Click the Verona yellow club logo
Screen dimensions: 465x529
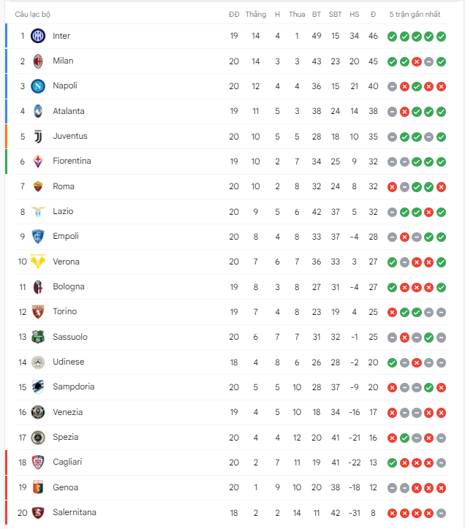[38, 262]
